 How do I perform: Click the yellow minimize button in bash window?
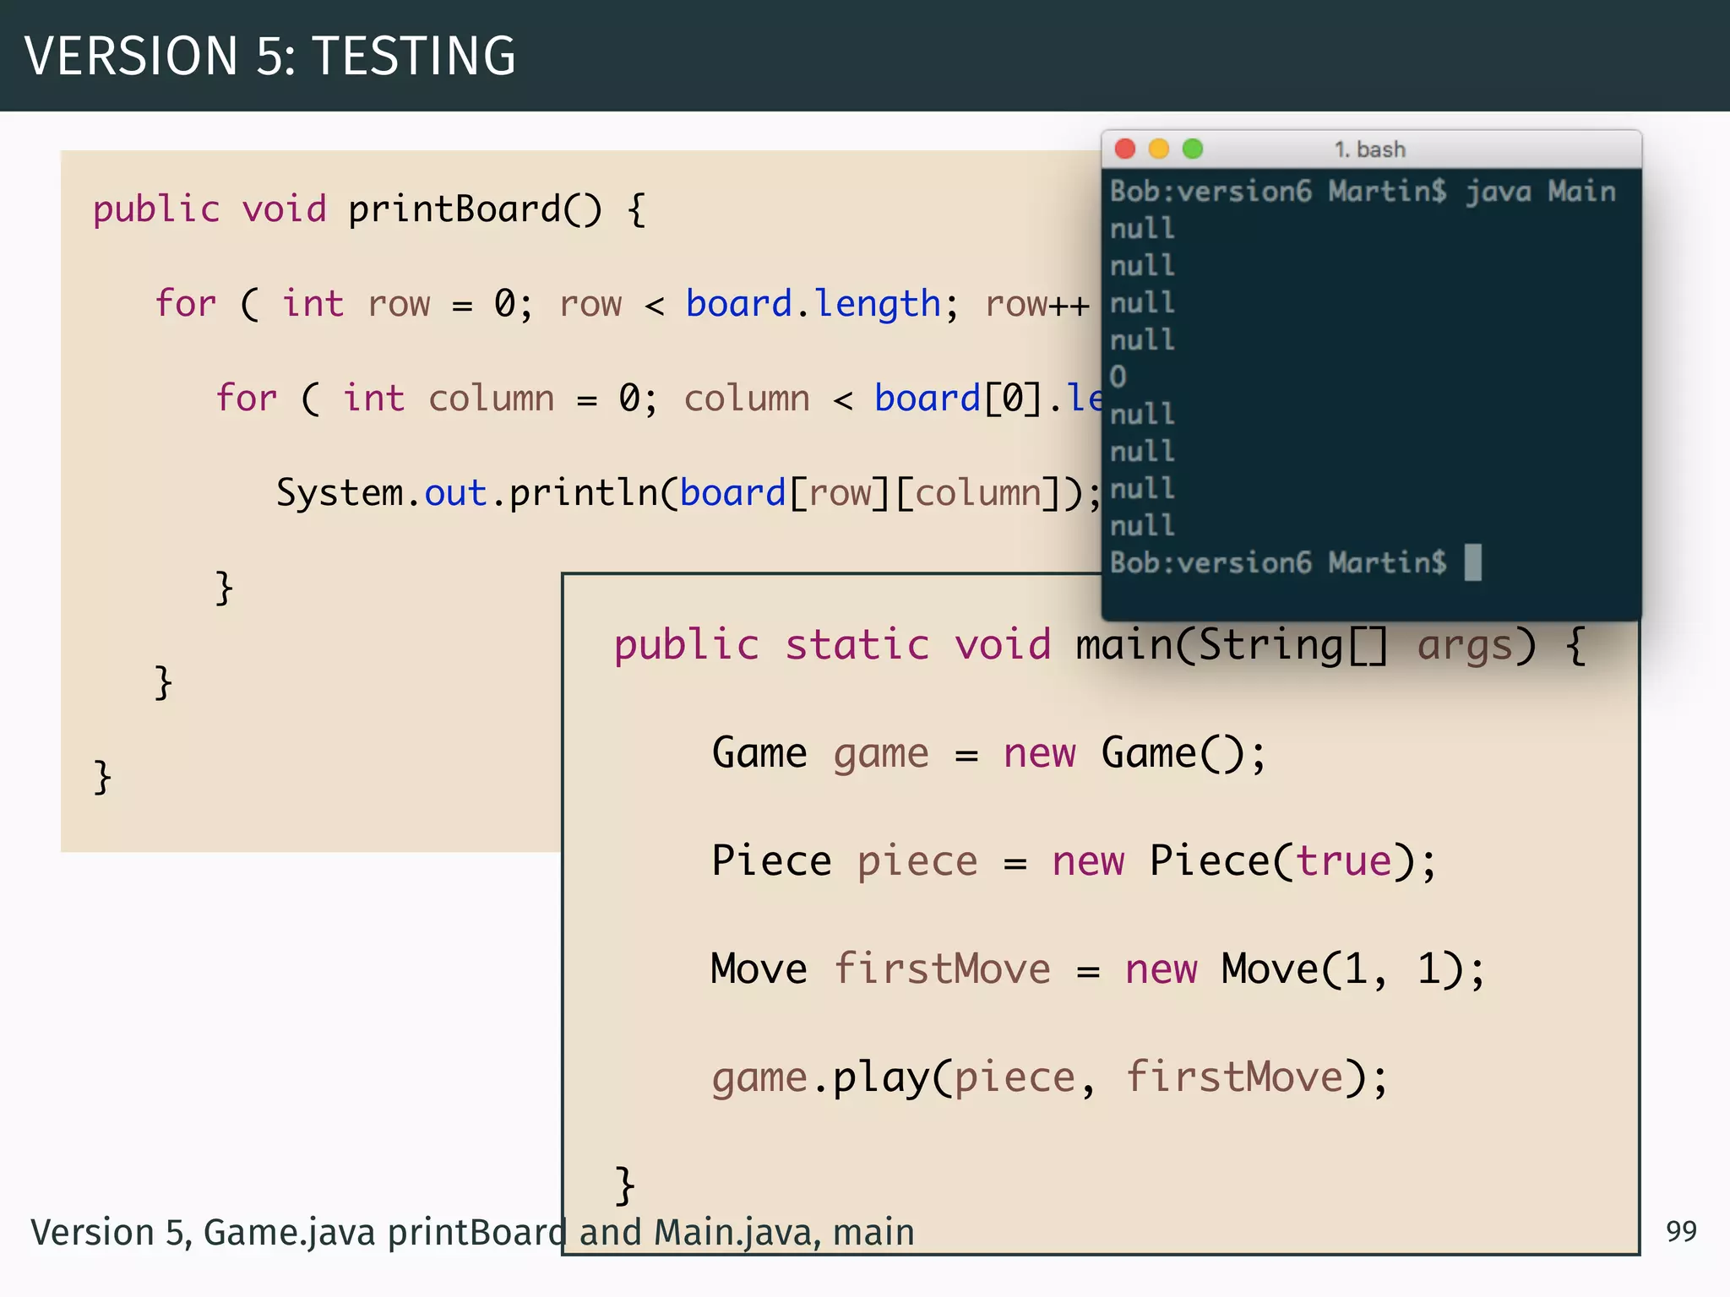pos(1158,149)
